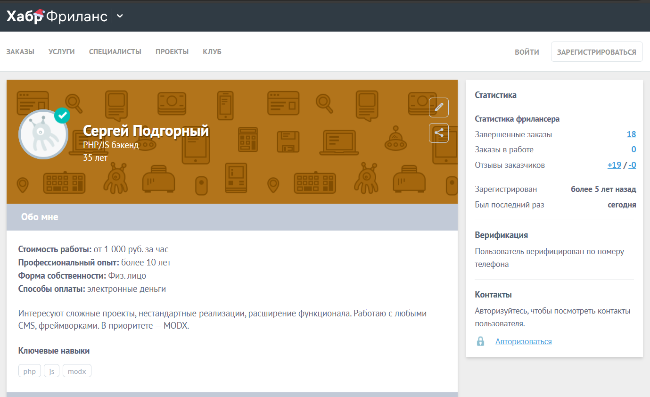Click the verified checkmark badge on avatar
650x397 pixels.
click(x=62, y=115)
